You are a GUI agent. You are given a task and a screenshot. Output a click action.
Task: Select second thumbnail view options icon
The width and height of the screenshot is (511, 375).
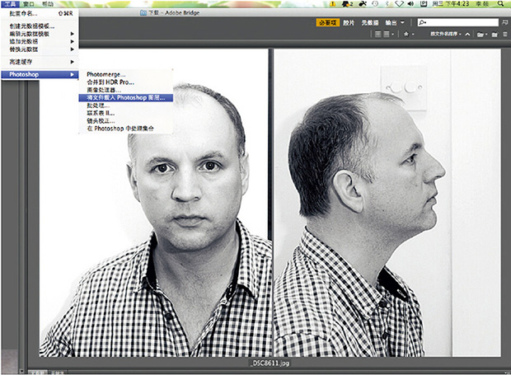(387, 34)
